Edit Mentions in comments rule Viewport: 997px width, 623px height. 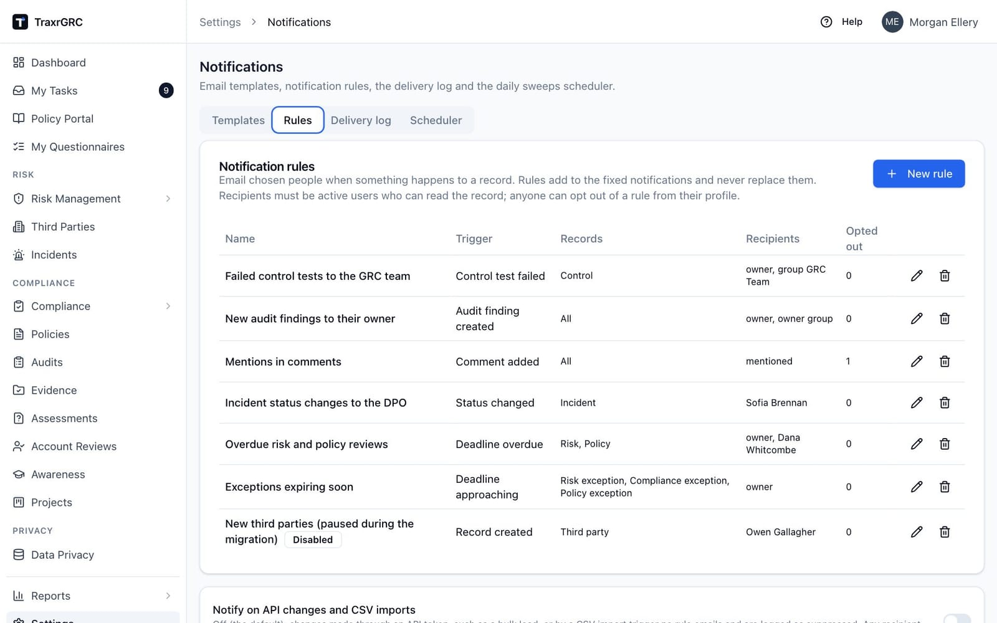[917, 361]
